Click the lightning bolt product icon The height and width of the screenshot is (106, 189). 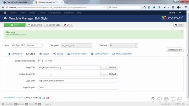153,99
